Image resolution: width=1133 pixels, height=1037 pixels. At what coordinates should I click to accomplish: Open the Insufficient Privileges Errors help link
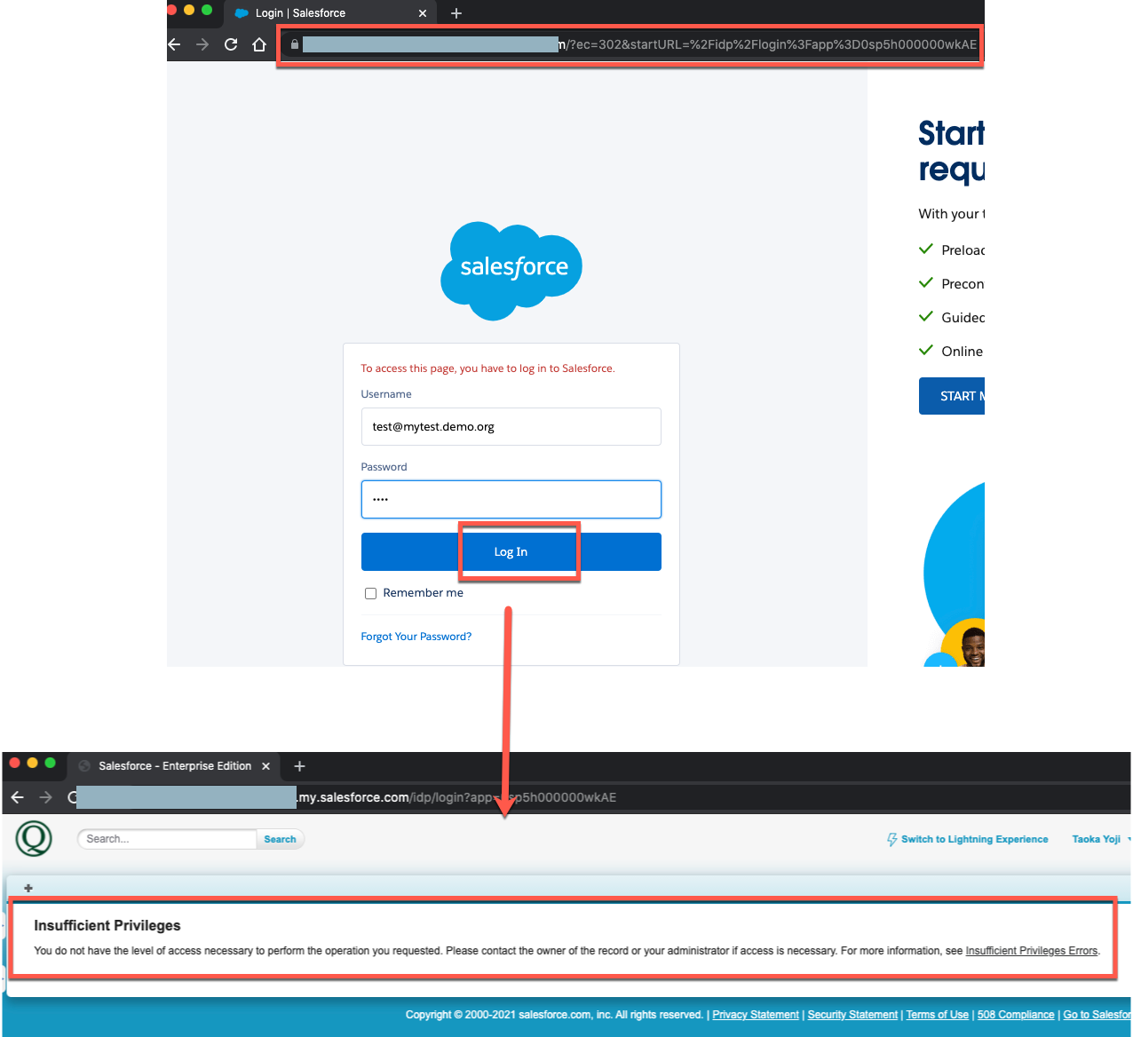tap(1031, 950)
